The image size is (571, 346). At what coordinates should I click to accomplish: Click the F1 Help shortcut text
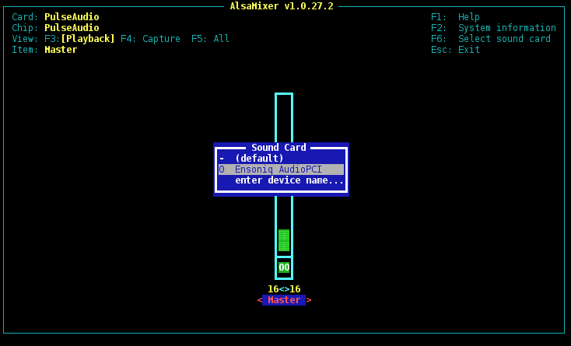click(455, 17)
